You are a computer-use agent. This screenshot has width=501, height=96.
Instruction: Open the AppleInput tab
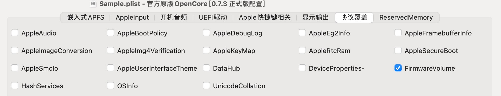(x=132, y=17)
